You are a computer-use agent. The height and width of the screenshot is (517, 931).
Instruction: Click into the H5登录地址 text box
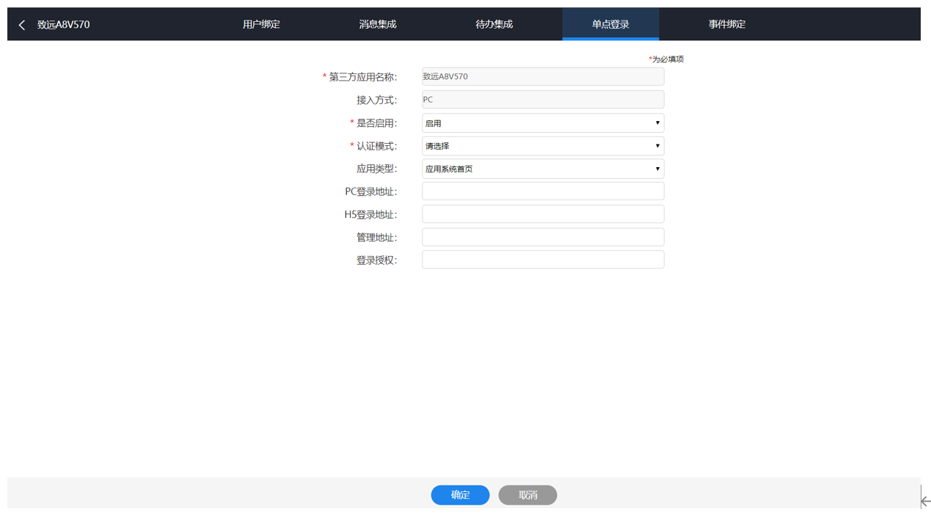coord(543,214)
